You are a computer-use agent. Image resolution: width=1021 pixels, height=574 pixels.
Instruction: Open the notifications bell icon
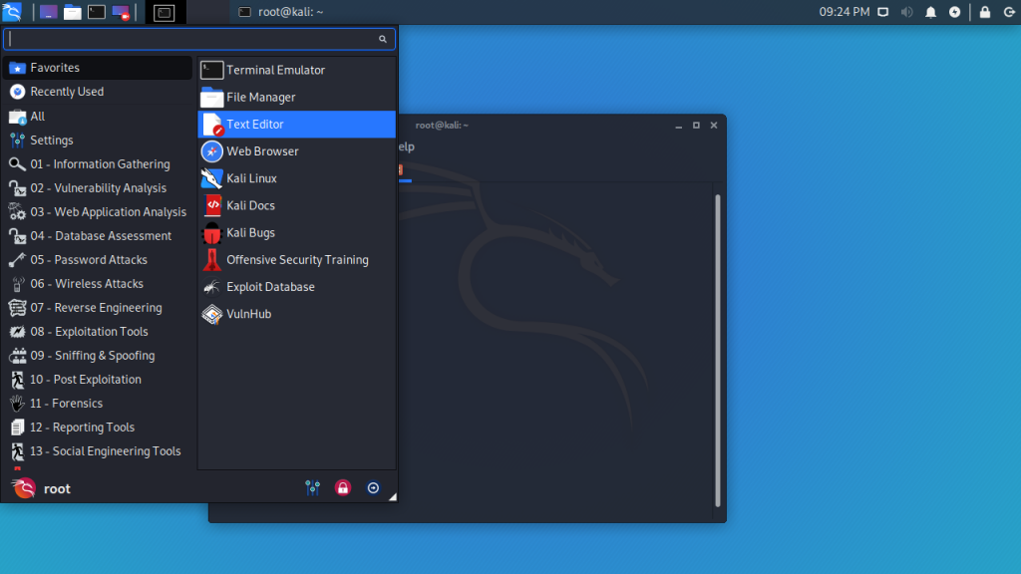(x=931, y=12)
